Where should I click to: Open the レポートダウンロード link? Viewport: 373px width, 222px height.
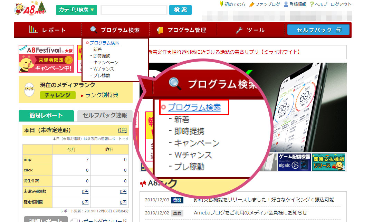103,220
